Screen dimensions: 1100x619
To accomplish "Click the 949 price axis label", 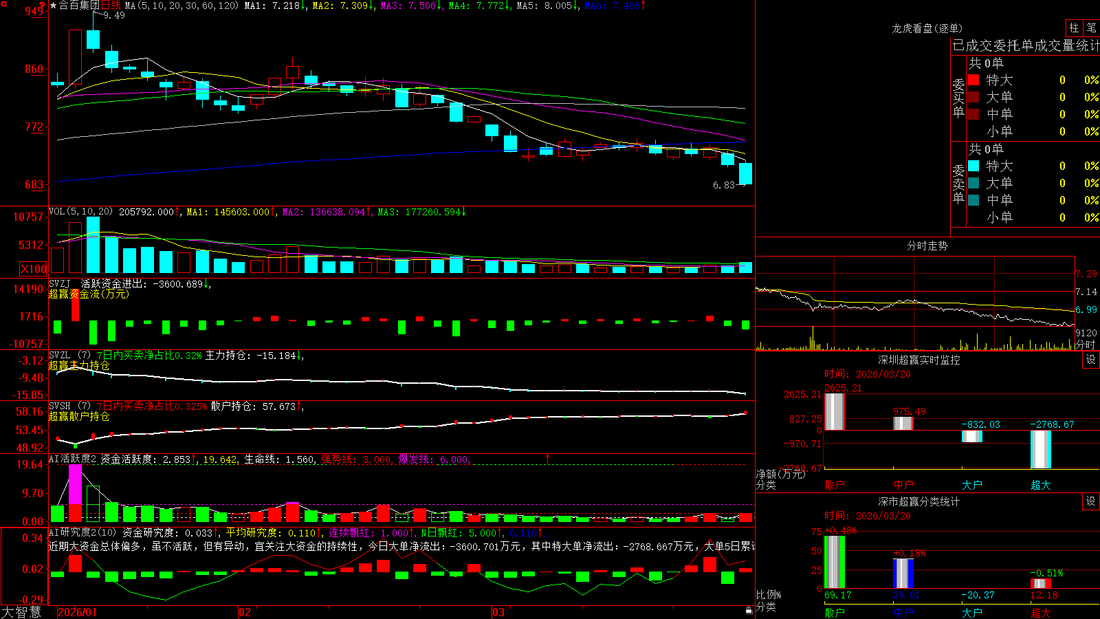I will tap(34, 11).
